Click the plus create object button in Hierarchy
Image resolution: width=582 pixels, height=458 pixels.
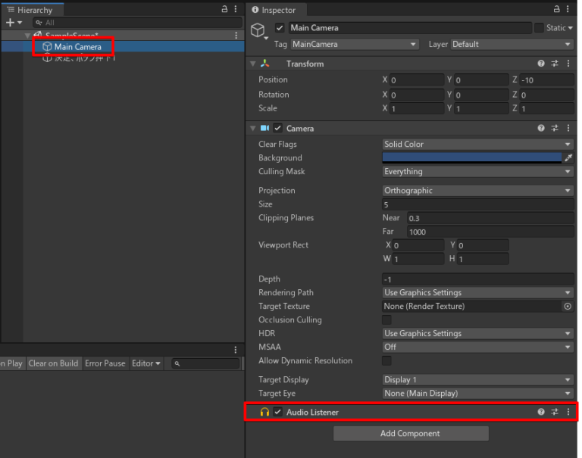pyautogui.click(x=14, y=23)
